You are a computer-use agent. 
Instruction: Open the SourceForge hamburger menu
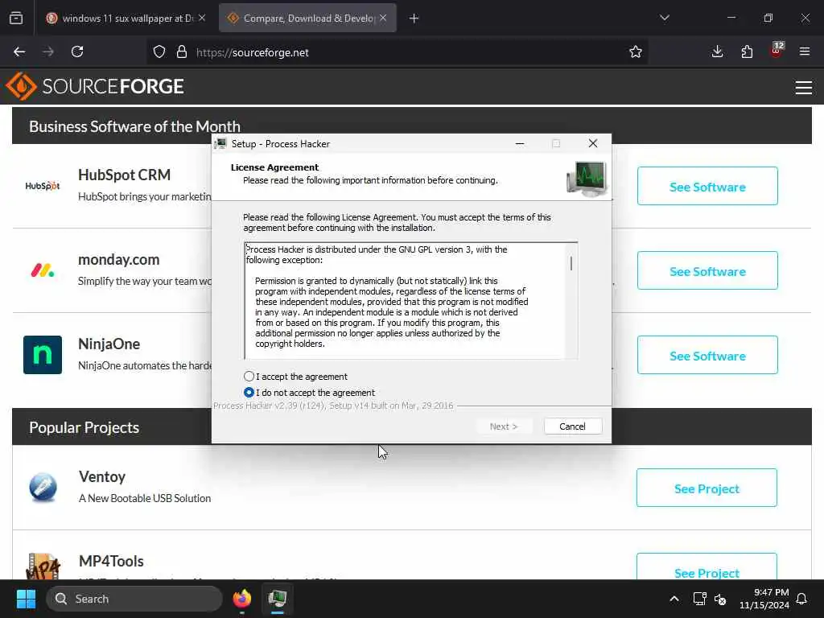804,87
